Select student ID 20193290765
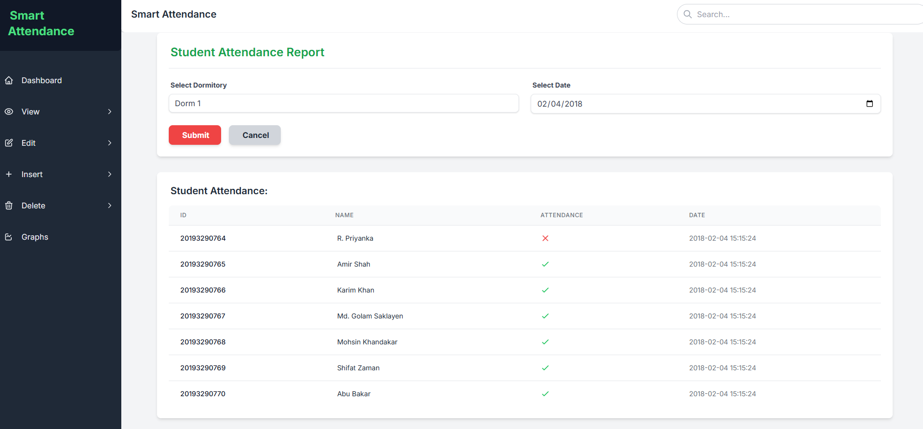This screenshot has height=429, width=923. coord(203,264)
